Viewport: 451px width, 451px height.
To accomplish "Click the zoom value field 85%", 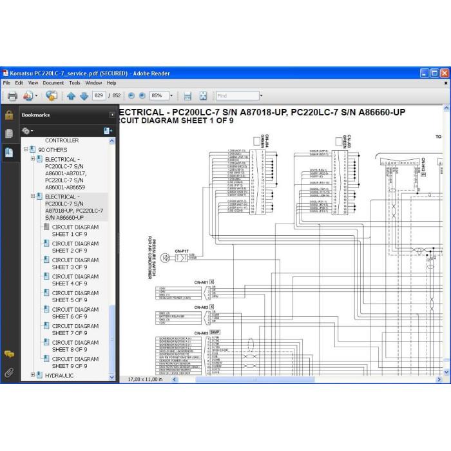I will point(159,96).
